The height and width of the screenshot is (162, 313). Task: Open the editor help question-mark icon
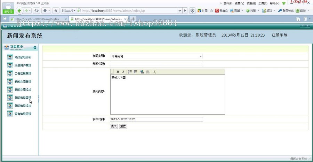[154, 72]
